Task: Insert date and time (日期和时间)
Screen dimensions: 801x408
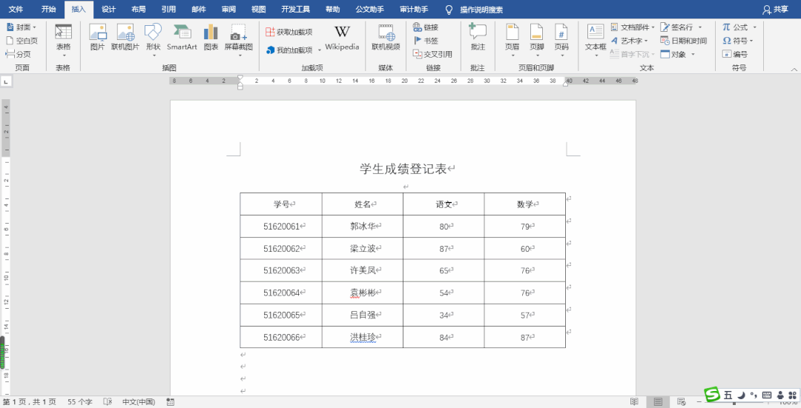Action: (684, 41)
